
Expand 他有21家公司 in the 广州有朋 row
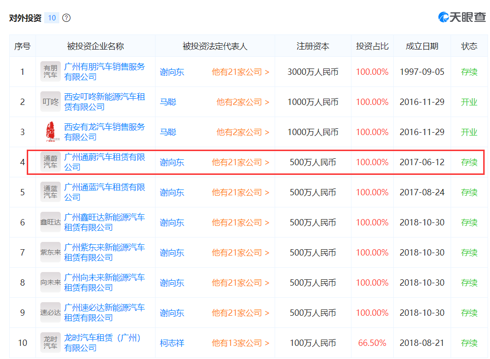pyautogui.click(x=240, y=72)
